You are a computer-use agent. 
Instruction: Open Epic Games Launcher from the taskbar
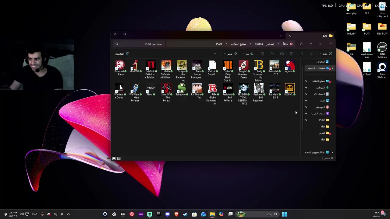(158, 214)
